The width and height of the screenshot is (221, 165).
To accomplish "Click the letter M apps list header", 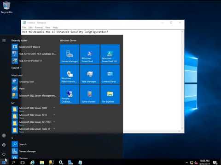I will (x=12, y=103).
